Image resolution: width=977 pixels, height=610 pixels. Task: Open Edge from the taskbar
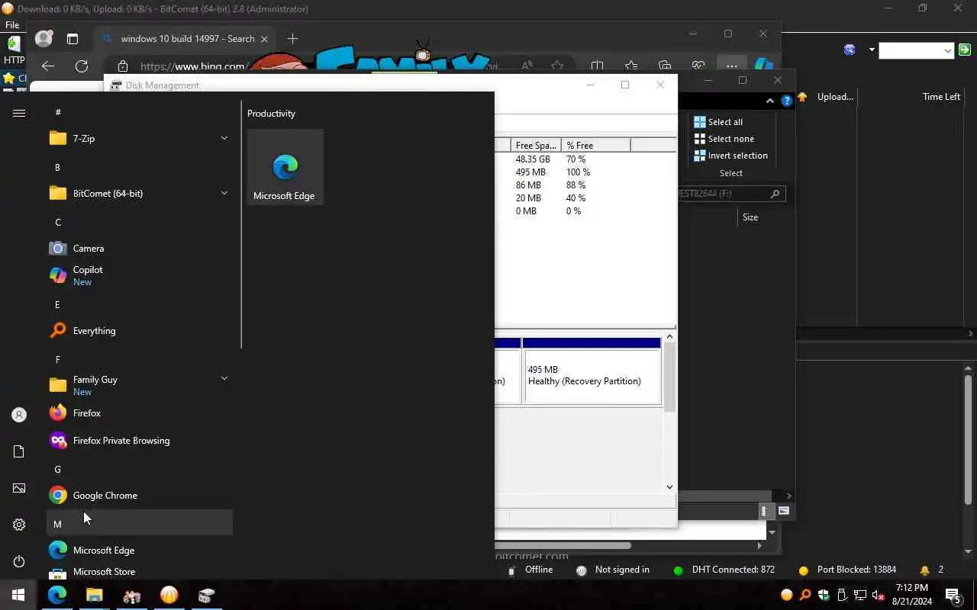(x=56, y=595)
